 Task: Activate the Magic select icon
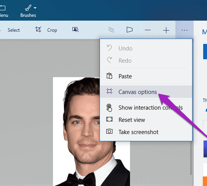click(x=75, y=30)
